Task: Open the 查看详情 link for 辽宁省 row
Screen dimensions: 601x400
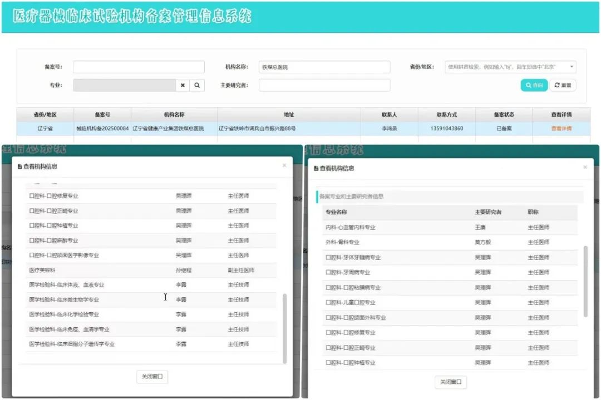Action: click(x=561, y=129)
